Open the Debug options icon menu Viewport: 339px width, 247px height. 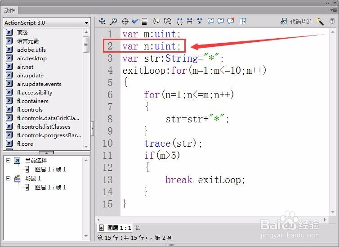coord(168,21)
